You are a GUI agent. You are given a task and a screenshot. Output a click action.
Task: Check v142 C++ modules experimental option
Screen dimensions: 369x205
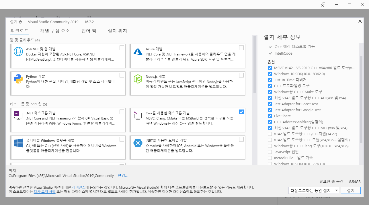click(270, 140)
